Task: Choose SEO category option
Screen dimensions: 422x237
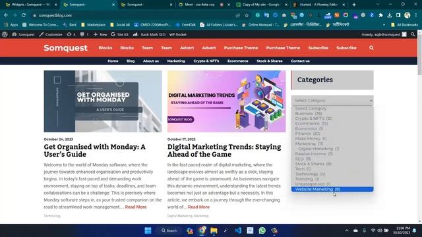Action: click(x=332, y=159)
